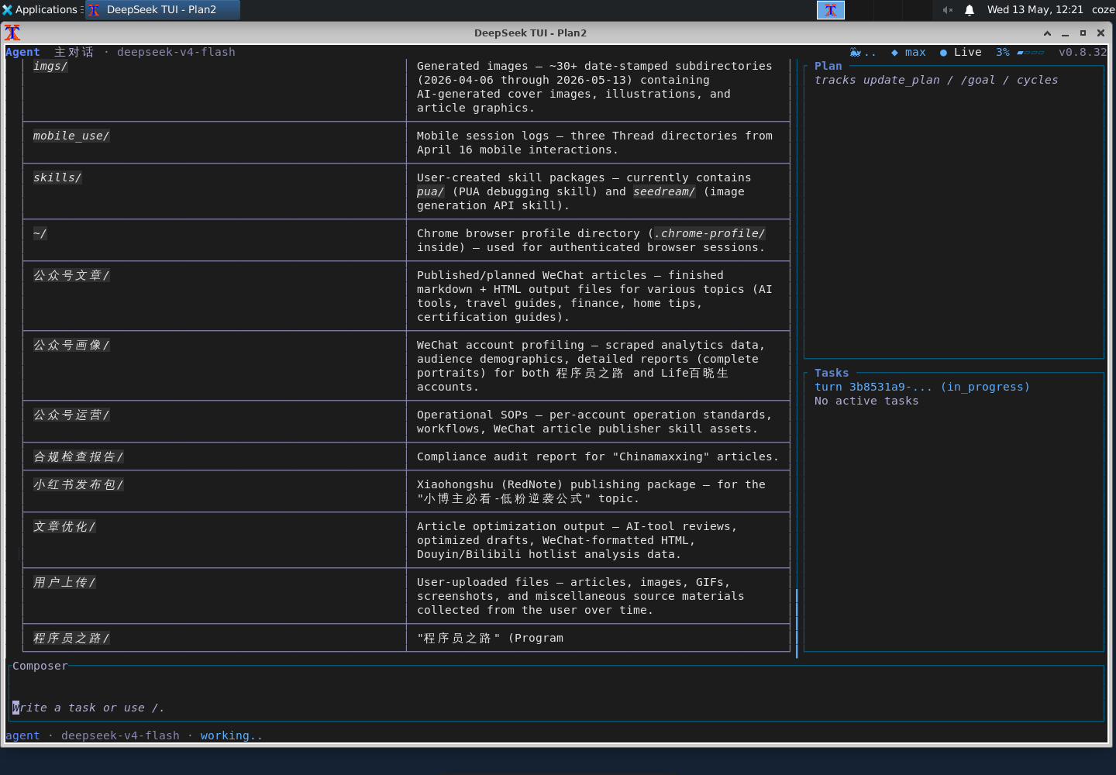Viewport: 1116px width, 775px height.
Task: Roll up the window with the shade arrow button
Action: (1047, 33)
